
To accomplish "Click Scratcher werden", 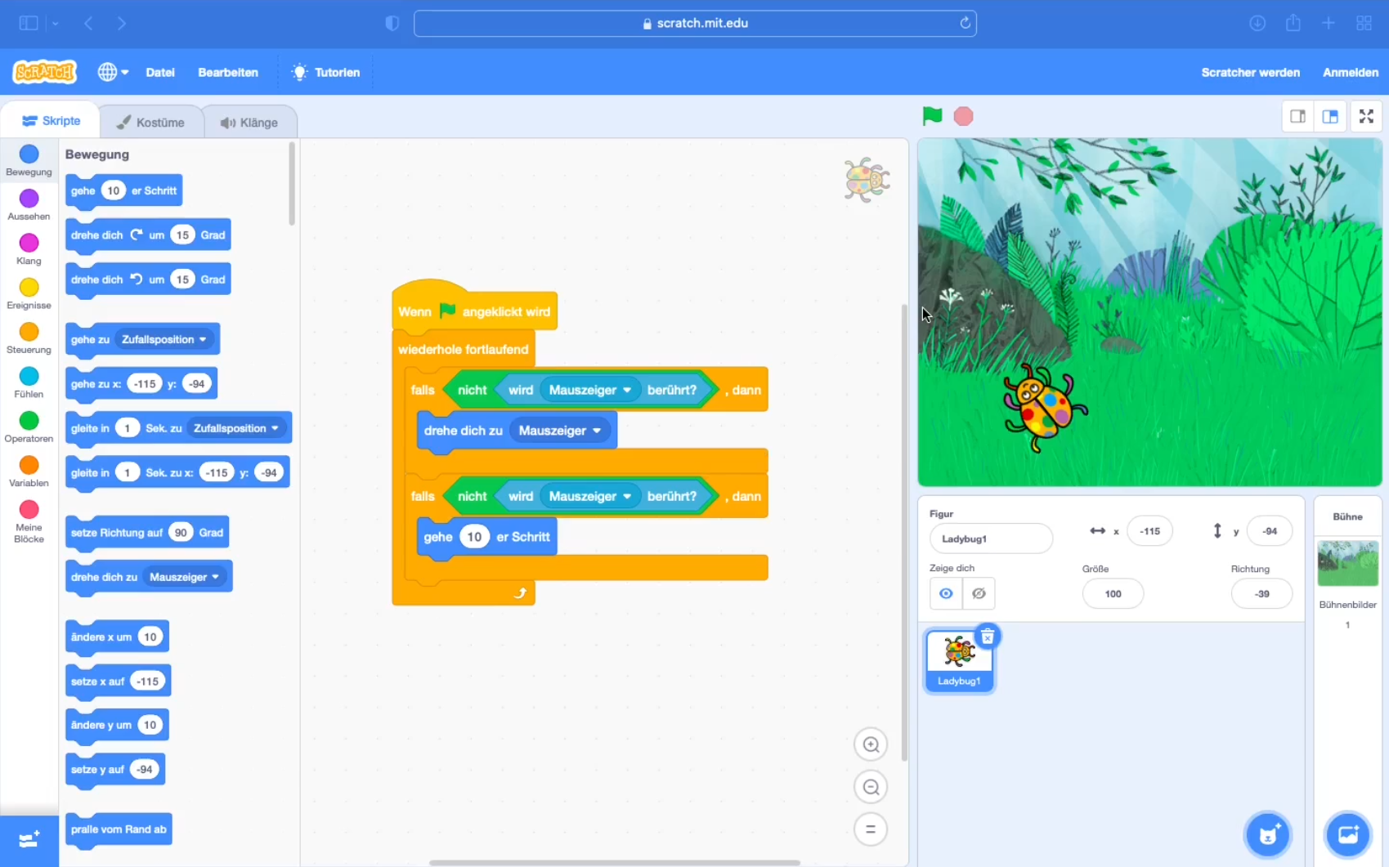I will (x=1250, y=72).
